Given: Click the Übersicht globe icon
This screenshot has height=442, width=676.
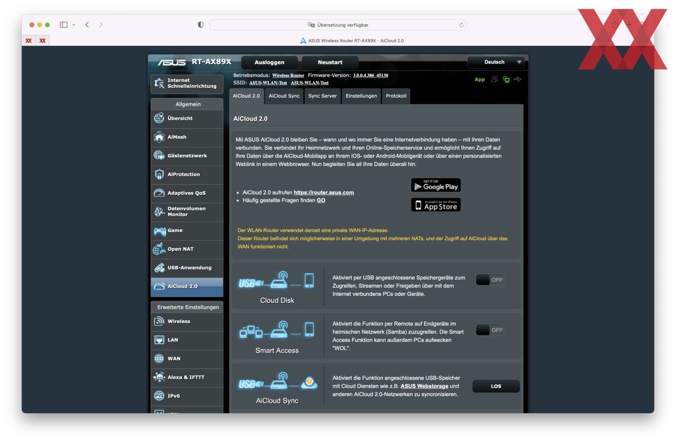Looking at the screenshot, I should pyautogui.click(x=159, y=118).
